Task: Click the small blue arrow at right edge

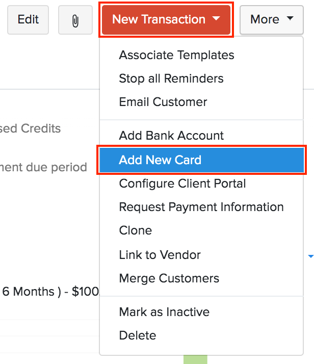Action: [x=311, y=256]
